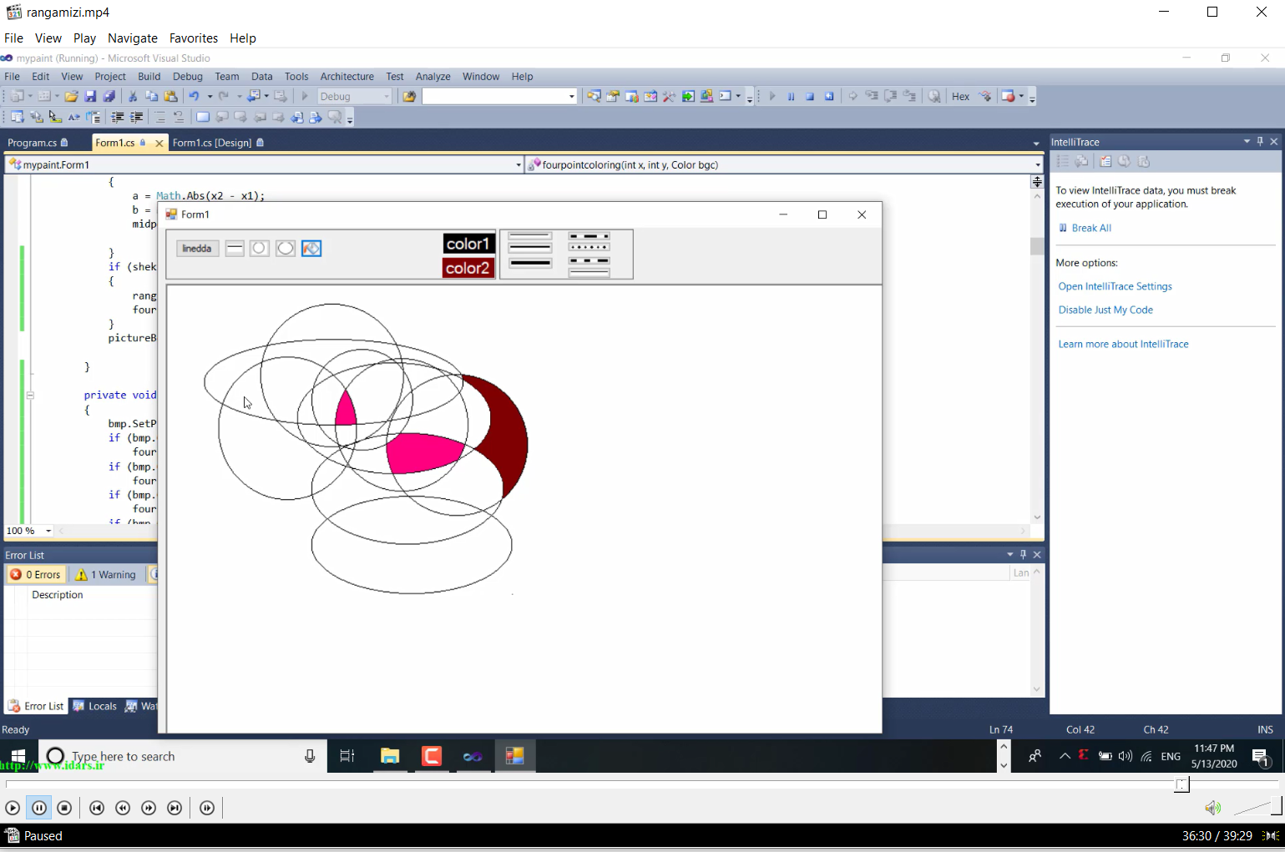Select the ellipse tool in Form1
Screen dimensions: 1285x852
[x=286, y=249]
